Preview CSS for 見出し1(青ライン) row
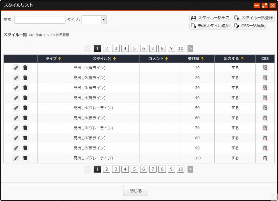Screen dimensions: 278x201 click(265, 68)
